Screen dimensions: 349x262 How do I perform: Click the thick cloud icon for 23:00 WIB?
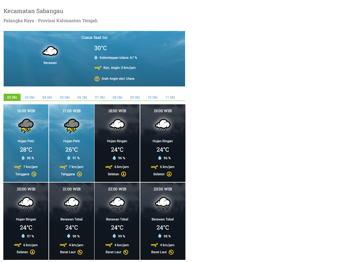(x=163, y=204)
